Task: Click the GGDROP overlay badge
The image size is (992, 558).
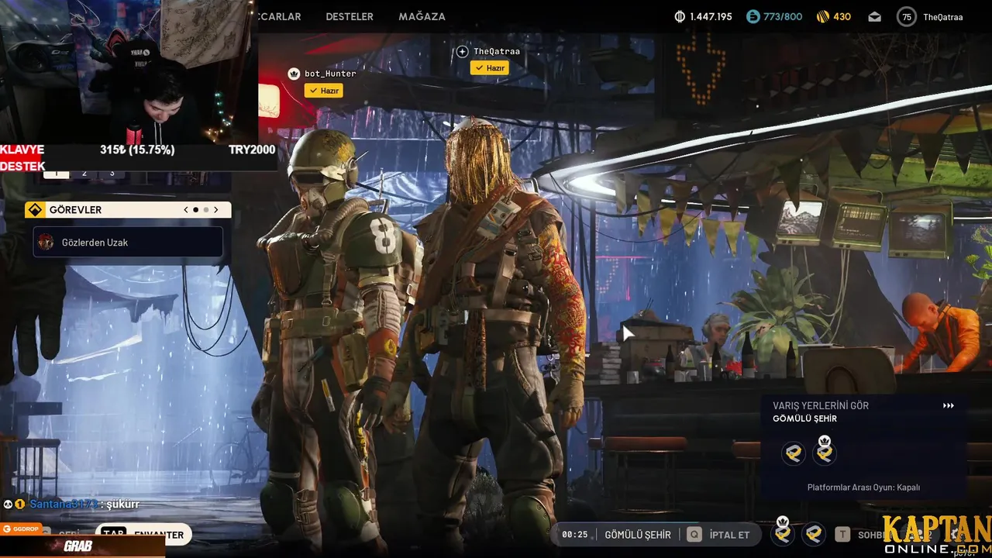Action: [x=21, y=529]
